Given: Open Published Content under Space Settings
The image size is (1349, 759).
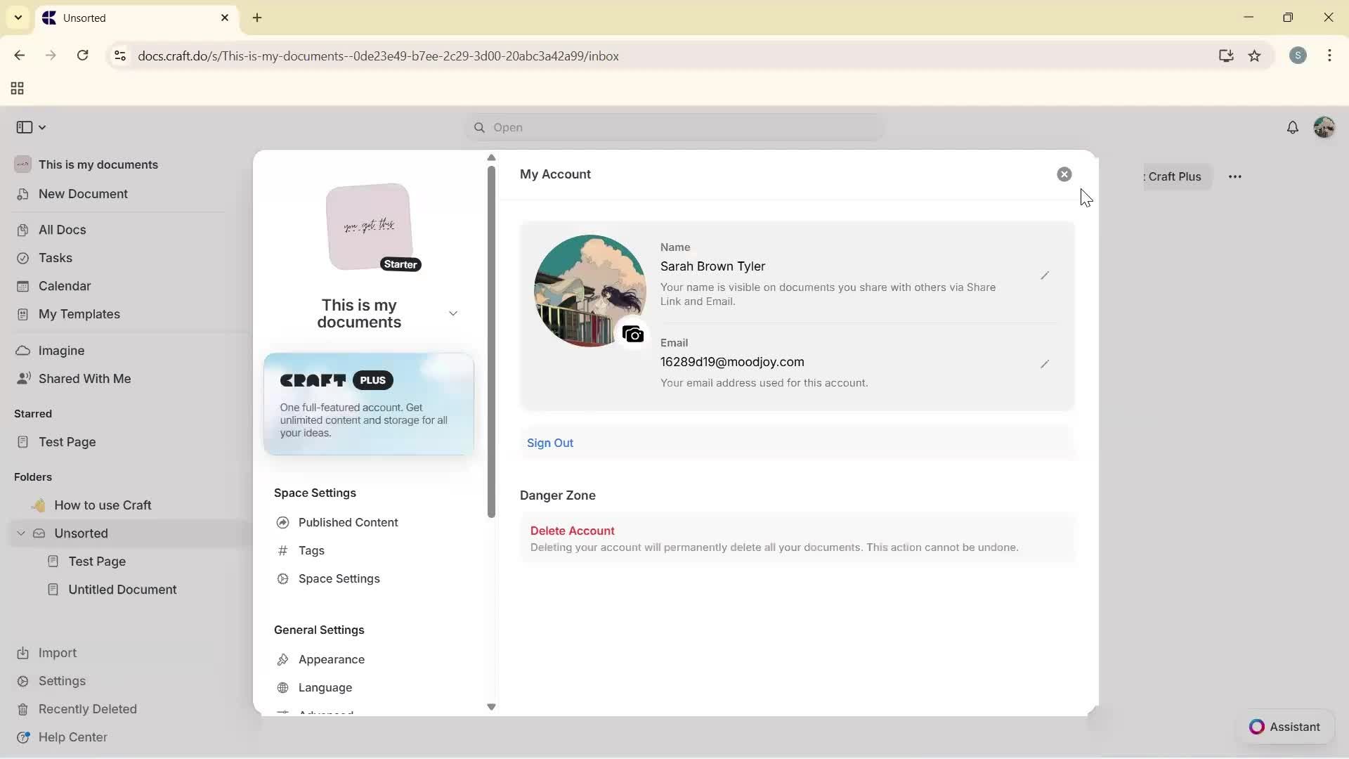Looking at the screenshot, I should (347, 522).
